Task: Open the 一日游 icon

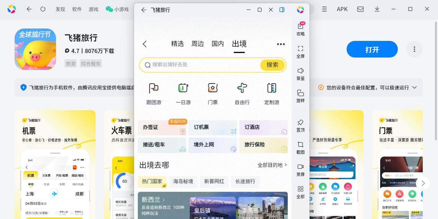Action: click(183, 94)
